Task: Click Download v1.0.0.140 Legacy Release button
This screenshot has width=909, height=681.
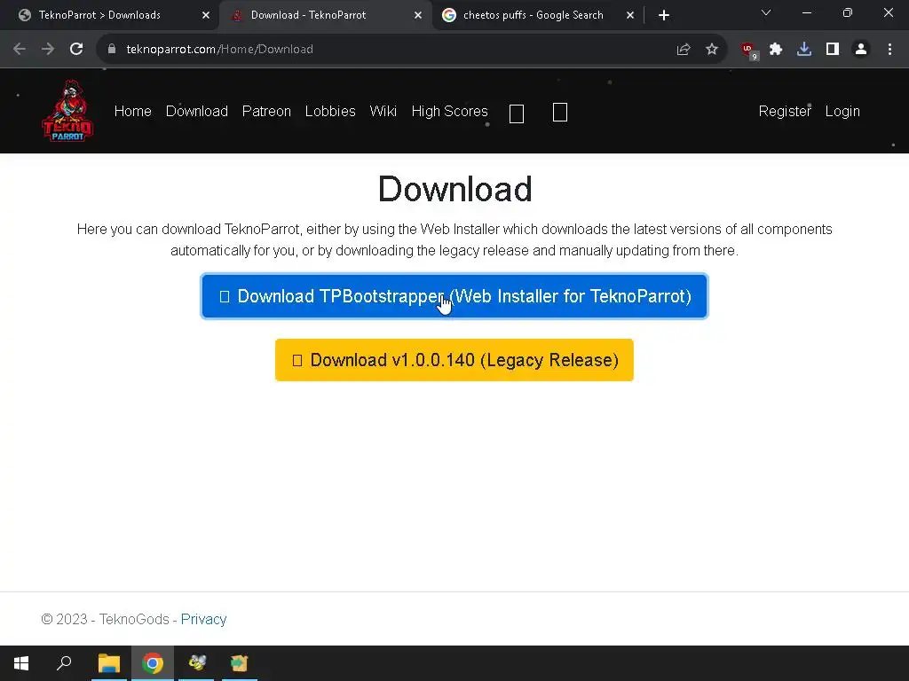Action: (x=454, y=360)
